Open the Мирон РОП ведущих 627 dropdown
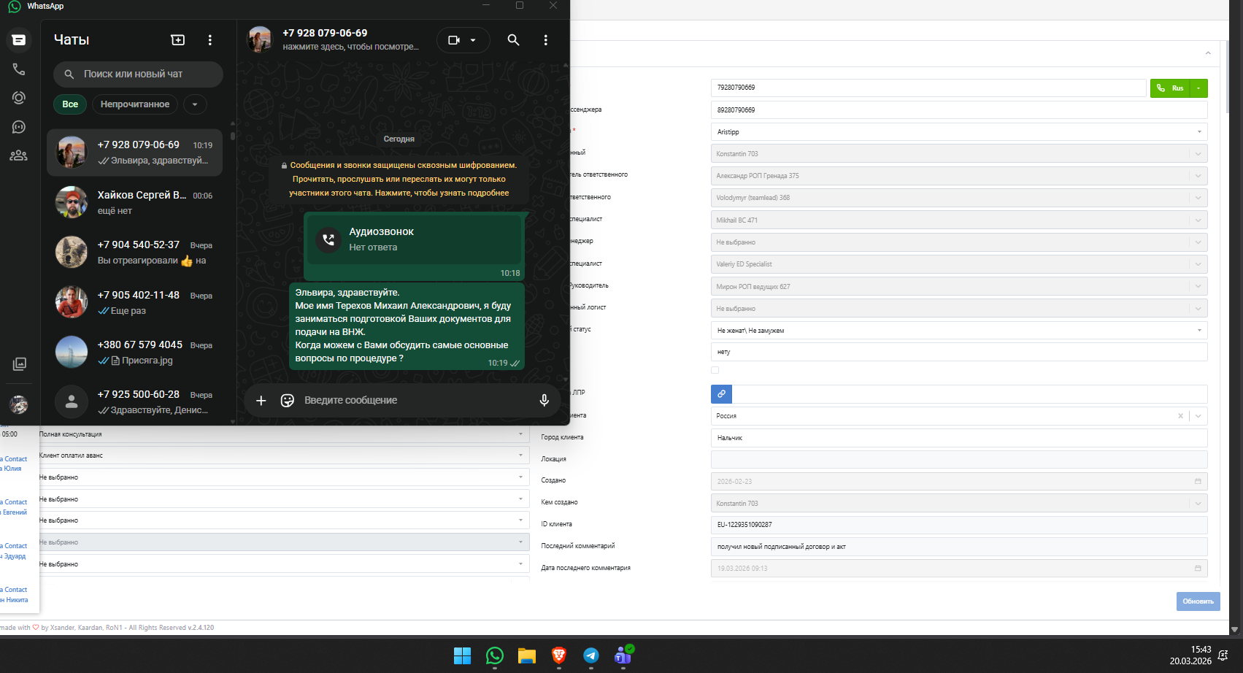The height and width of the screenshot is (673, 1243). pos(959,286)
